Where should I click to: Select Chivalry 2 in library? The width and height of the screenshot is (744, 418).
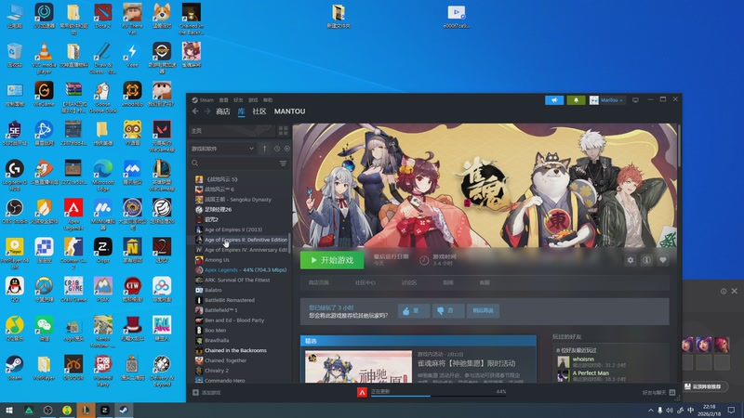217,371
